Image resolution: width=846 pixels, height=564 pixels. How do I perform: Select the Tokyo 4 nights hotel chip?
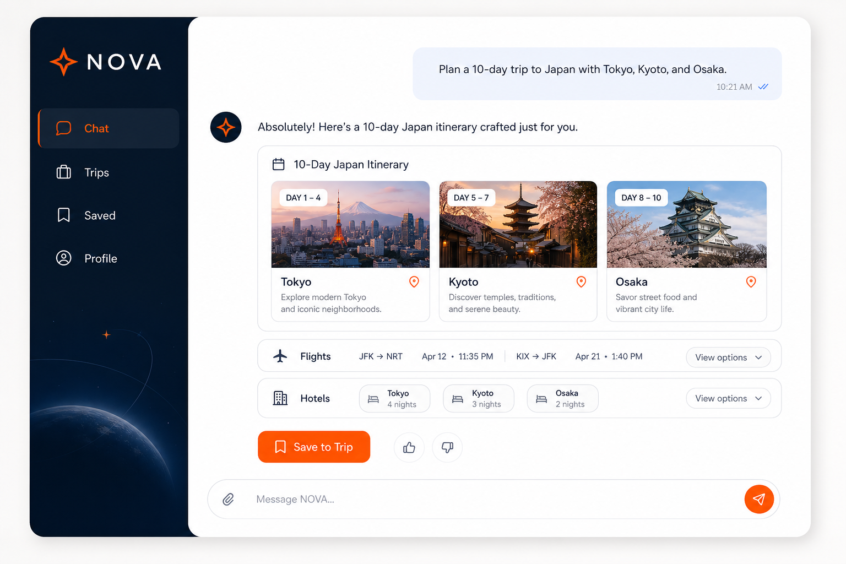394,398
